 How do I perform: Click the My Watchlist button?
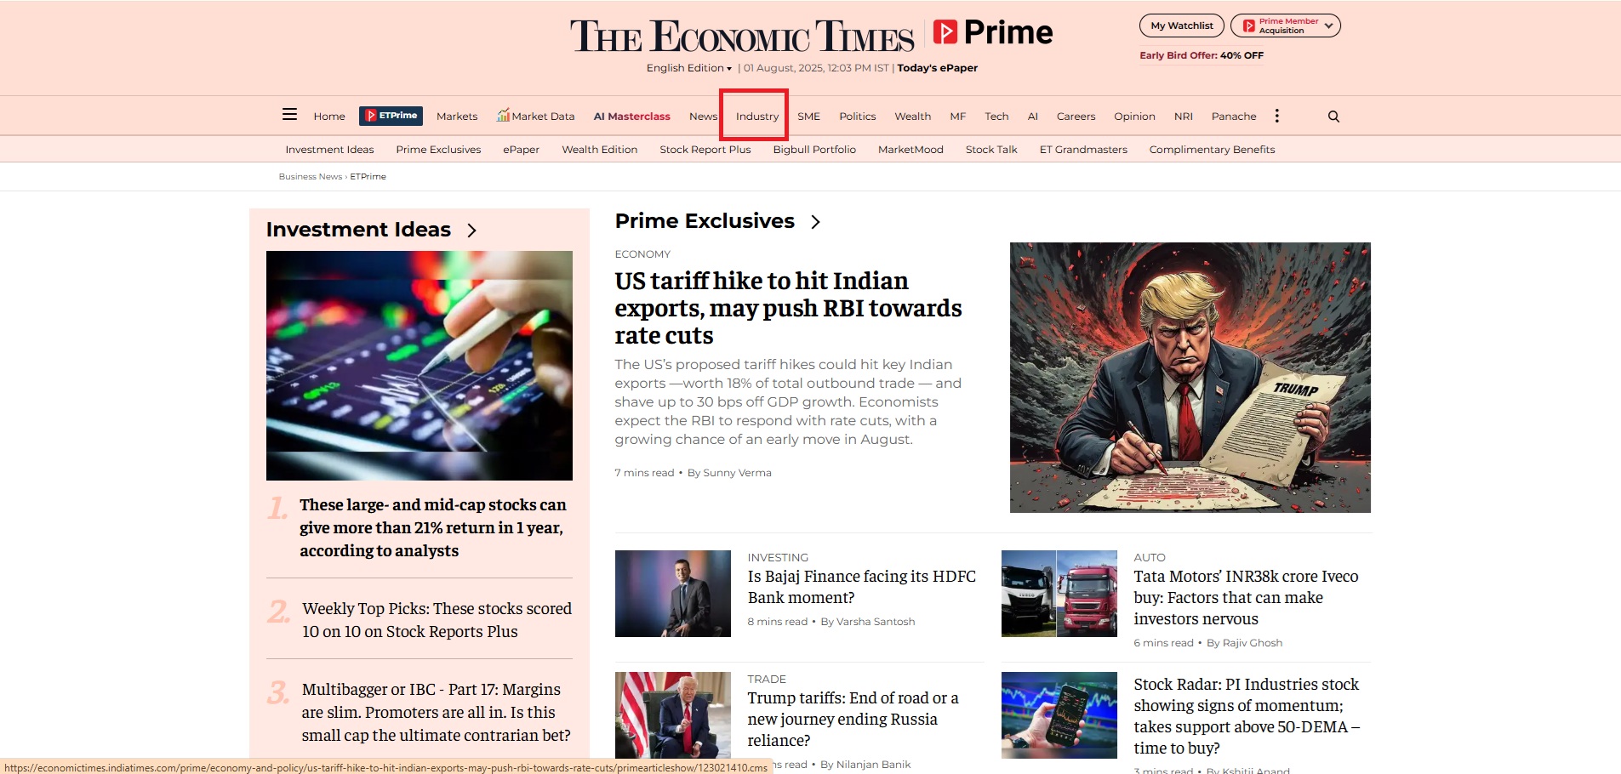click(x=1181, y=26)
